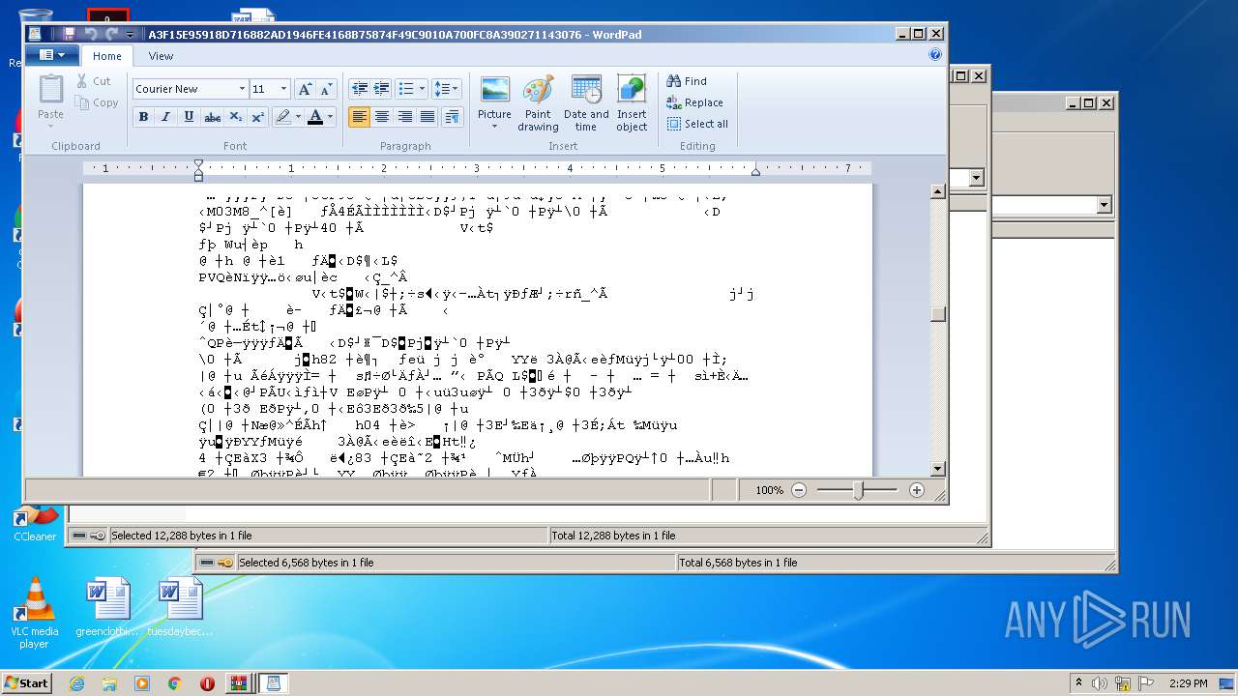The image size is (1238, 696).
Task: Click the WordPad Help question icon
Action: [x=935, y=55]
